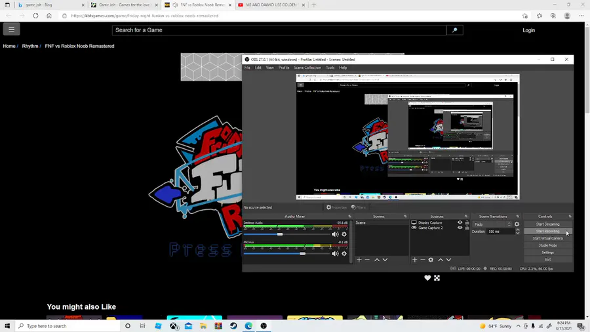Enter fullscreen with expand icon below game

[x=437, y=278]
